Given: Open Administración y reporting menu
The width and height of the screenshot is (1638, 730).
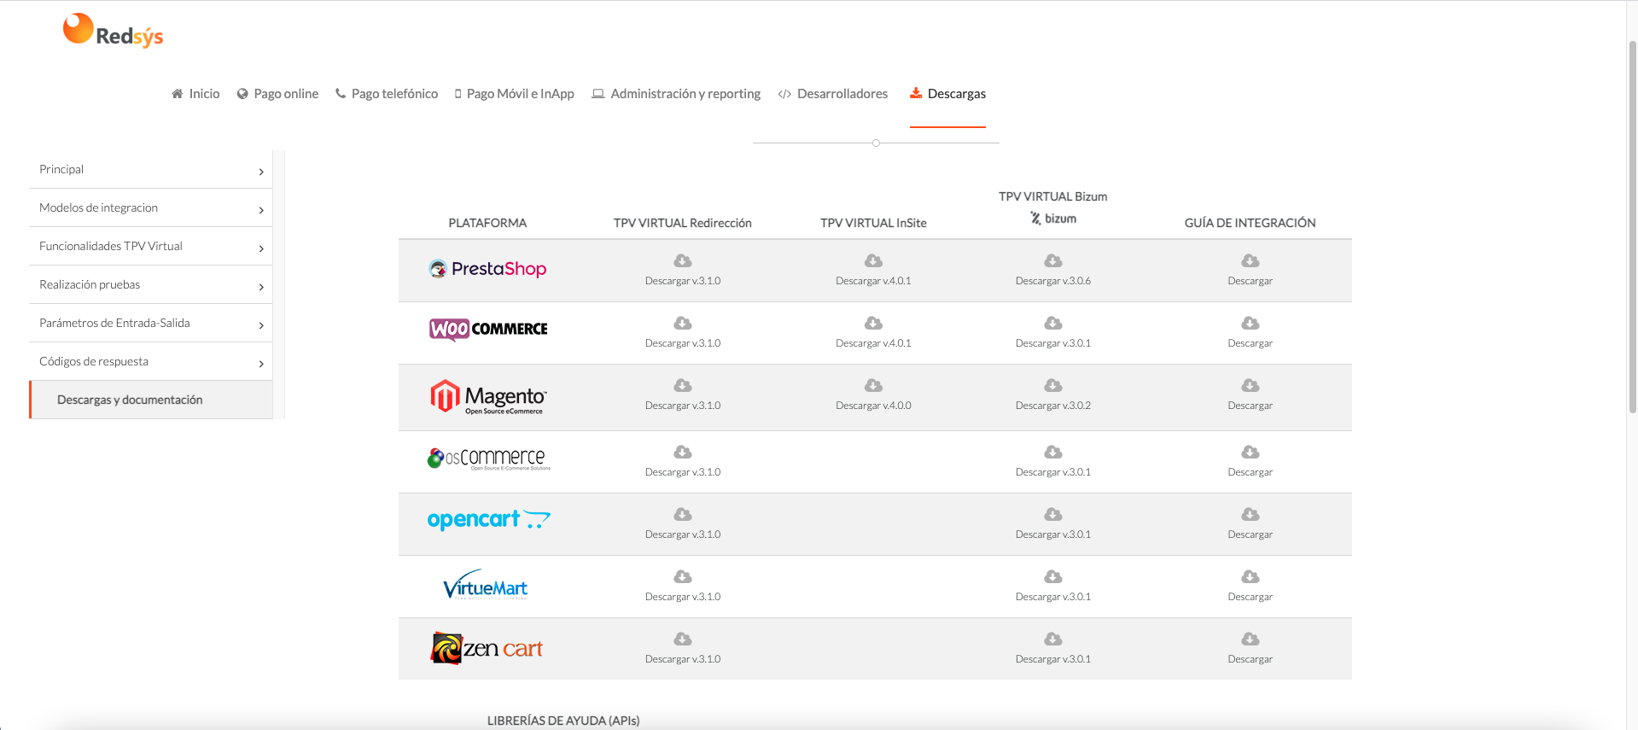Looking at the screenshot, I should click(x=677, y=94).
